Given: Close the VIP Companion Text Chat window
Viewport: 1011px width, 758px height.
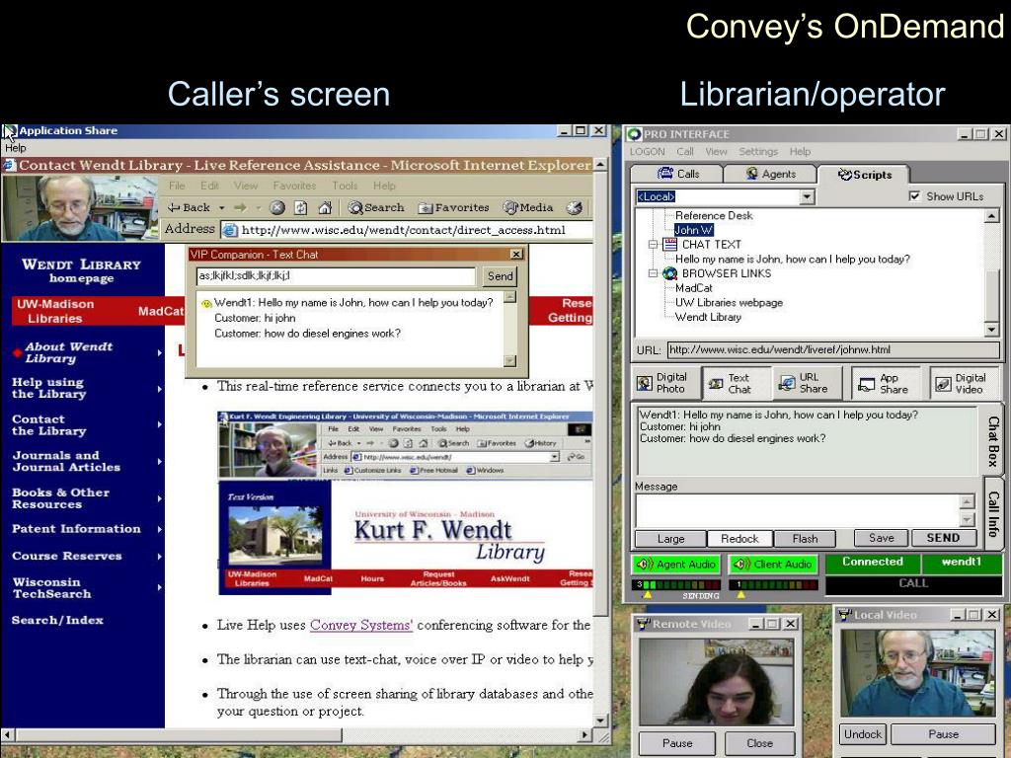Looking at the screenshot, I should point(516,255).
